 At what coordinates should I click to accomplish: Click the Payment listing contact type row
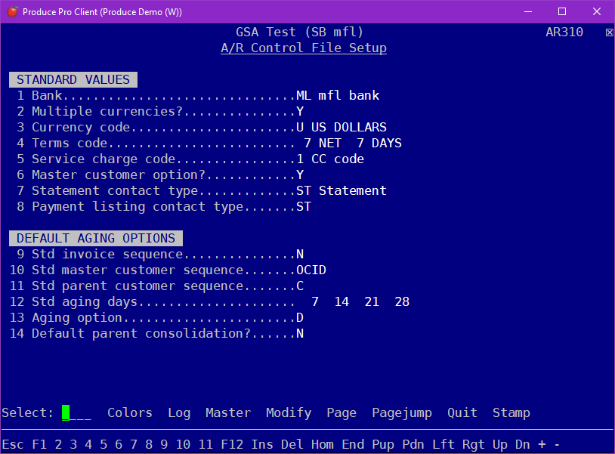click(x=164, y=207)
